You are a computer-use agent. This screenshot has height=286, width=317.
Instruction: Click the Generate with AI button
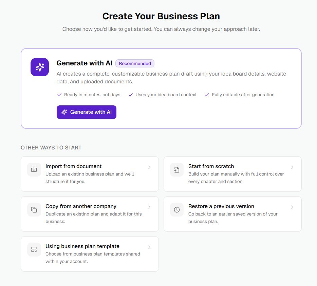tap(87, 112)
